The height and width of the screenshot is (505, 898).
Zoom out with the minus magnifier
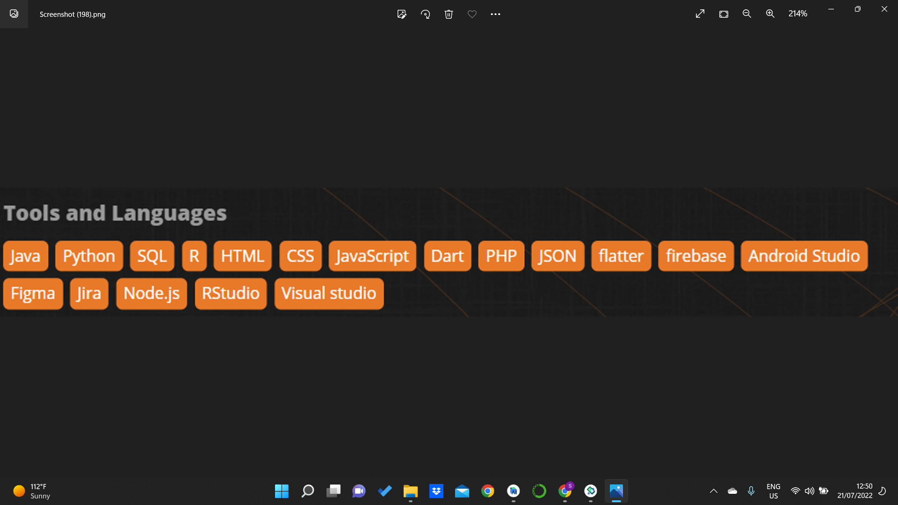click(747, 14)
